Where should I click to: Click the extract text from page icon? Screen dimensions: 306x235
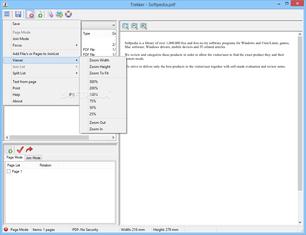(x=50, y=14)
